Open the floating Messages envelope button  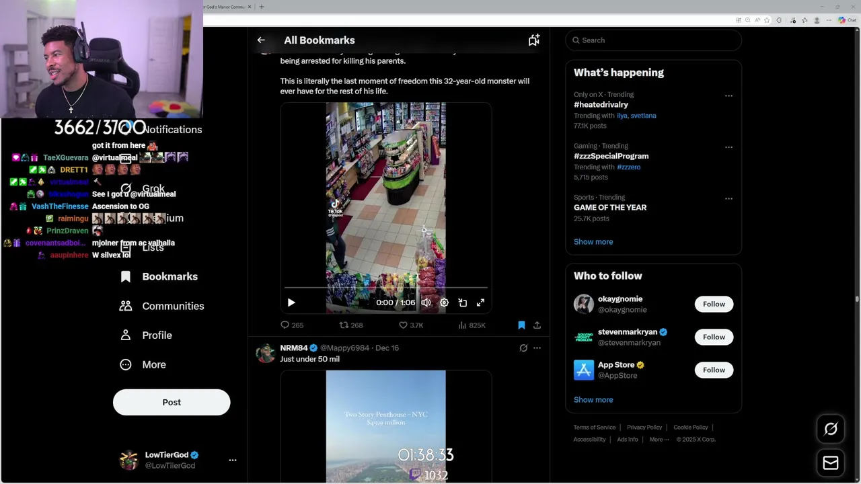click(831, 463)
